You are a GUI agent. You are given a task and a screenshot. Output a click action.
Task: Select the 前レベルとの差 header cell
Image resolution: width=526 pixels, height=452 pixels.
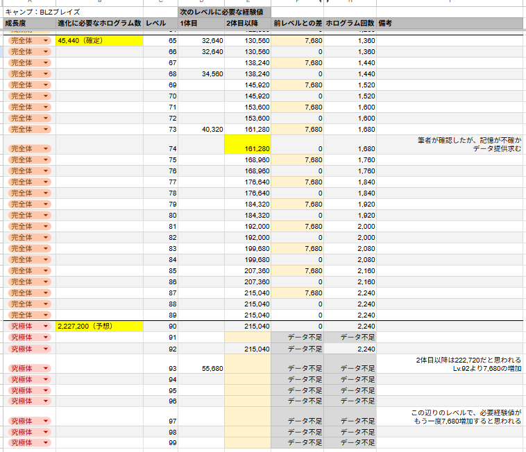pos(297,24)
